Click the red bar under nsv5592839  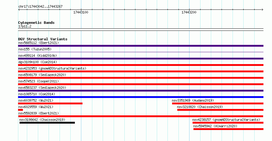pyautogui.click(x=141, y=116)
